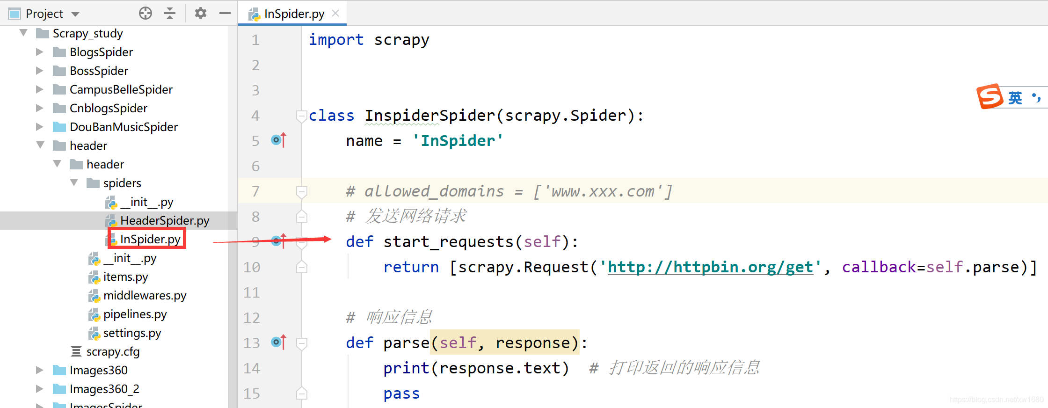Image resolution: width=1048 pixels, height=408 pixels.
Task: Click the class name InspiderSpider
Action: click(x=429, y=116)
